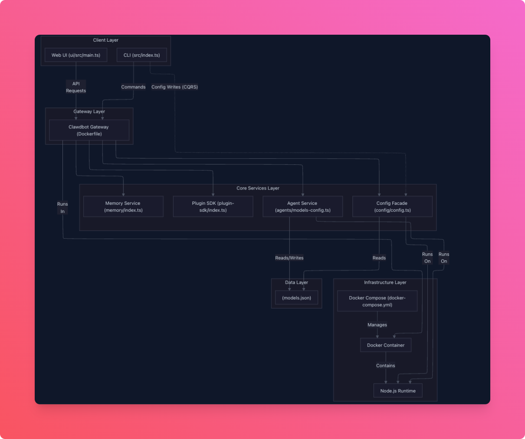Click the (models.json) node in Data Layer
Image resolution: width=525 pixels, height=439 pixels.
point(296,298)
